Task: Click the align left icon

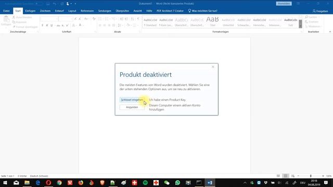Action: click(100, 25)
